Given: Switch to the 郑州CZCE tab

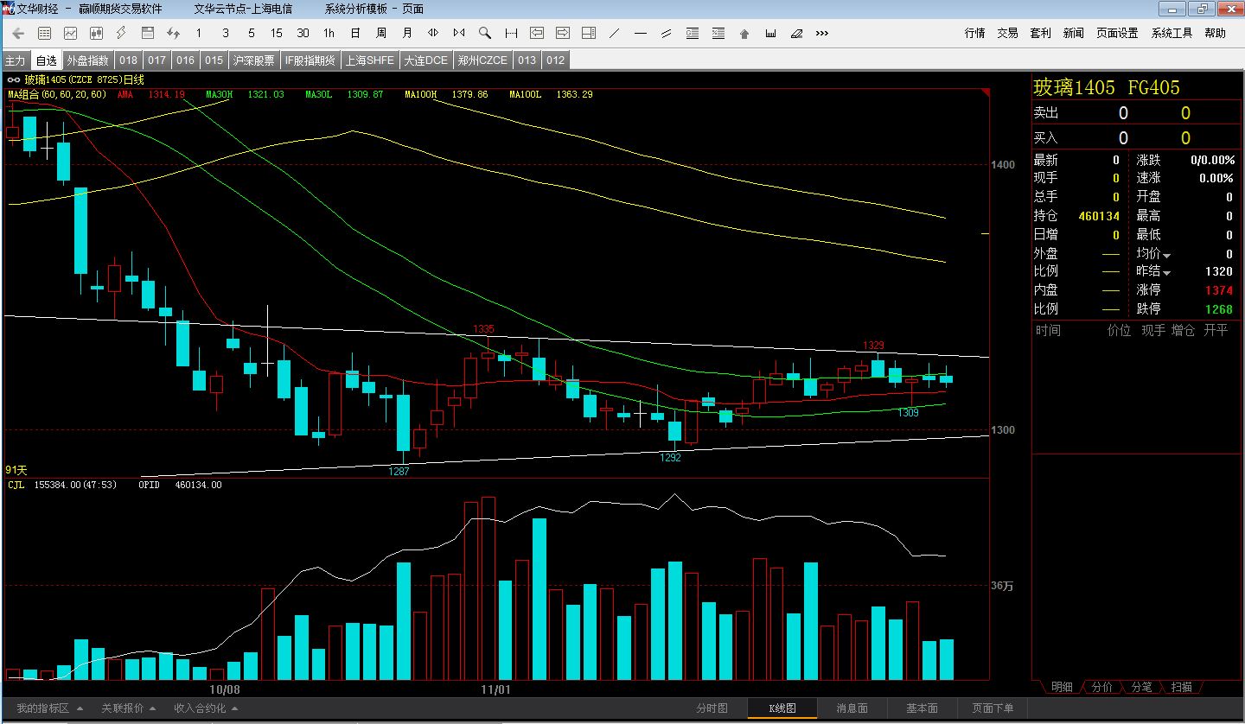Looking at the screenshot, I should 482,60.
